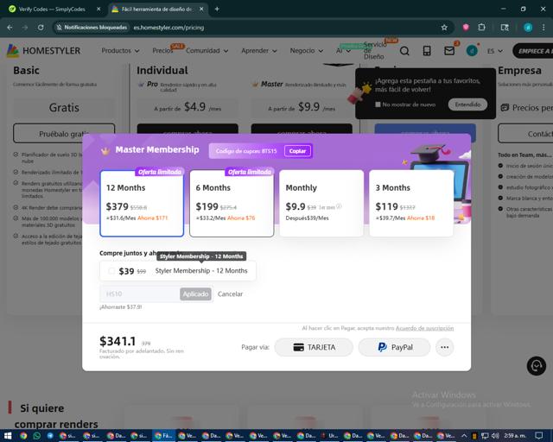553x442 pixels.
Task: Select the 3 Months plan card
Action: (x=411, y=204)
